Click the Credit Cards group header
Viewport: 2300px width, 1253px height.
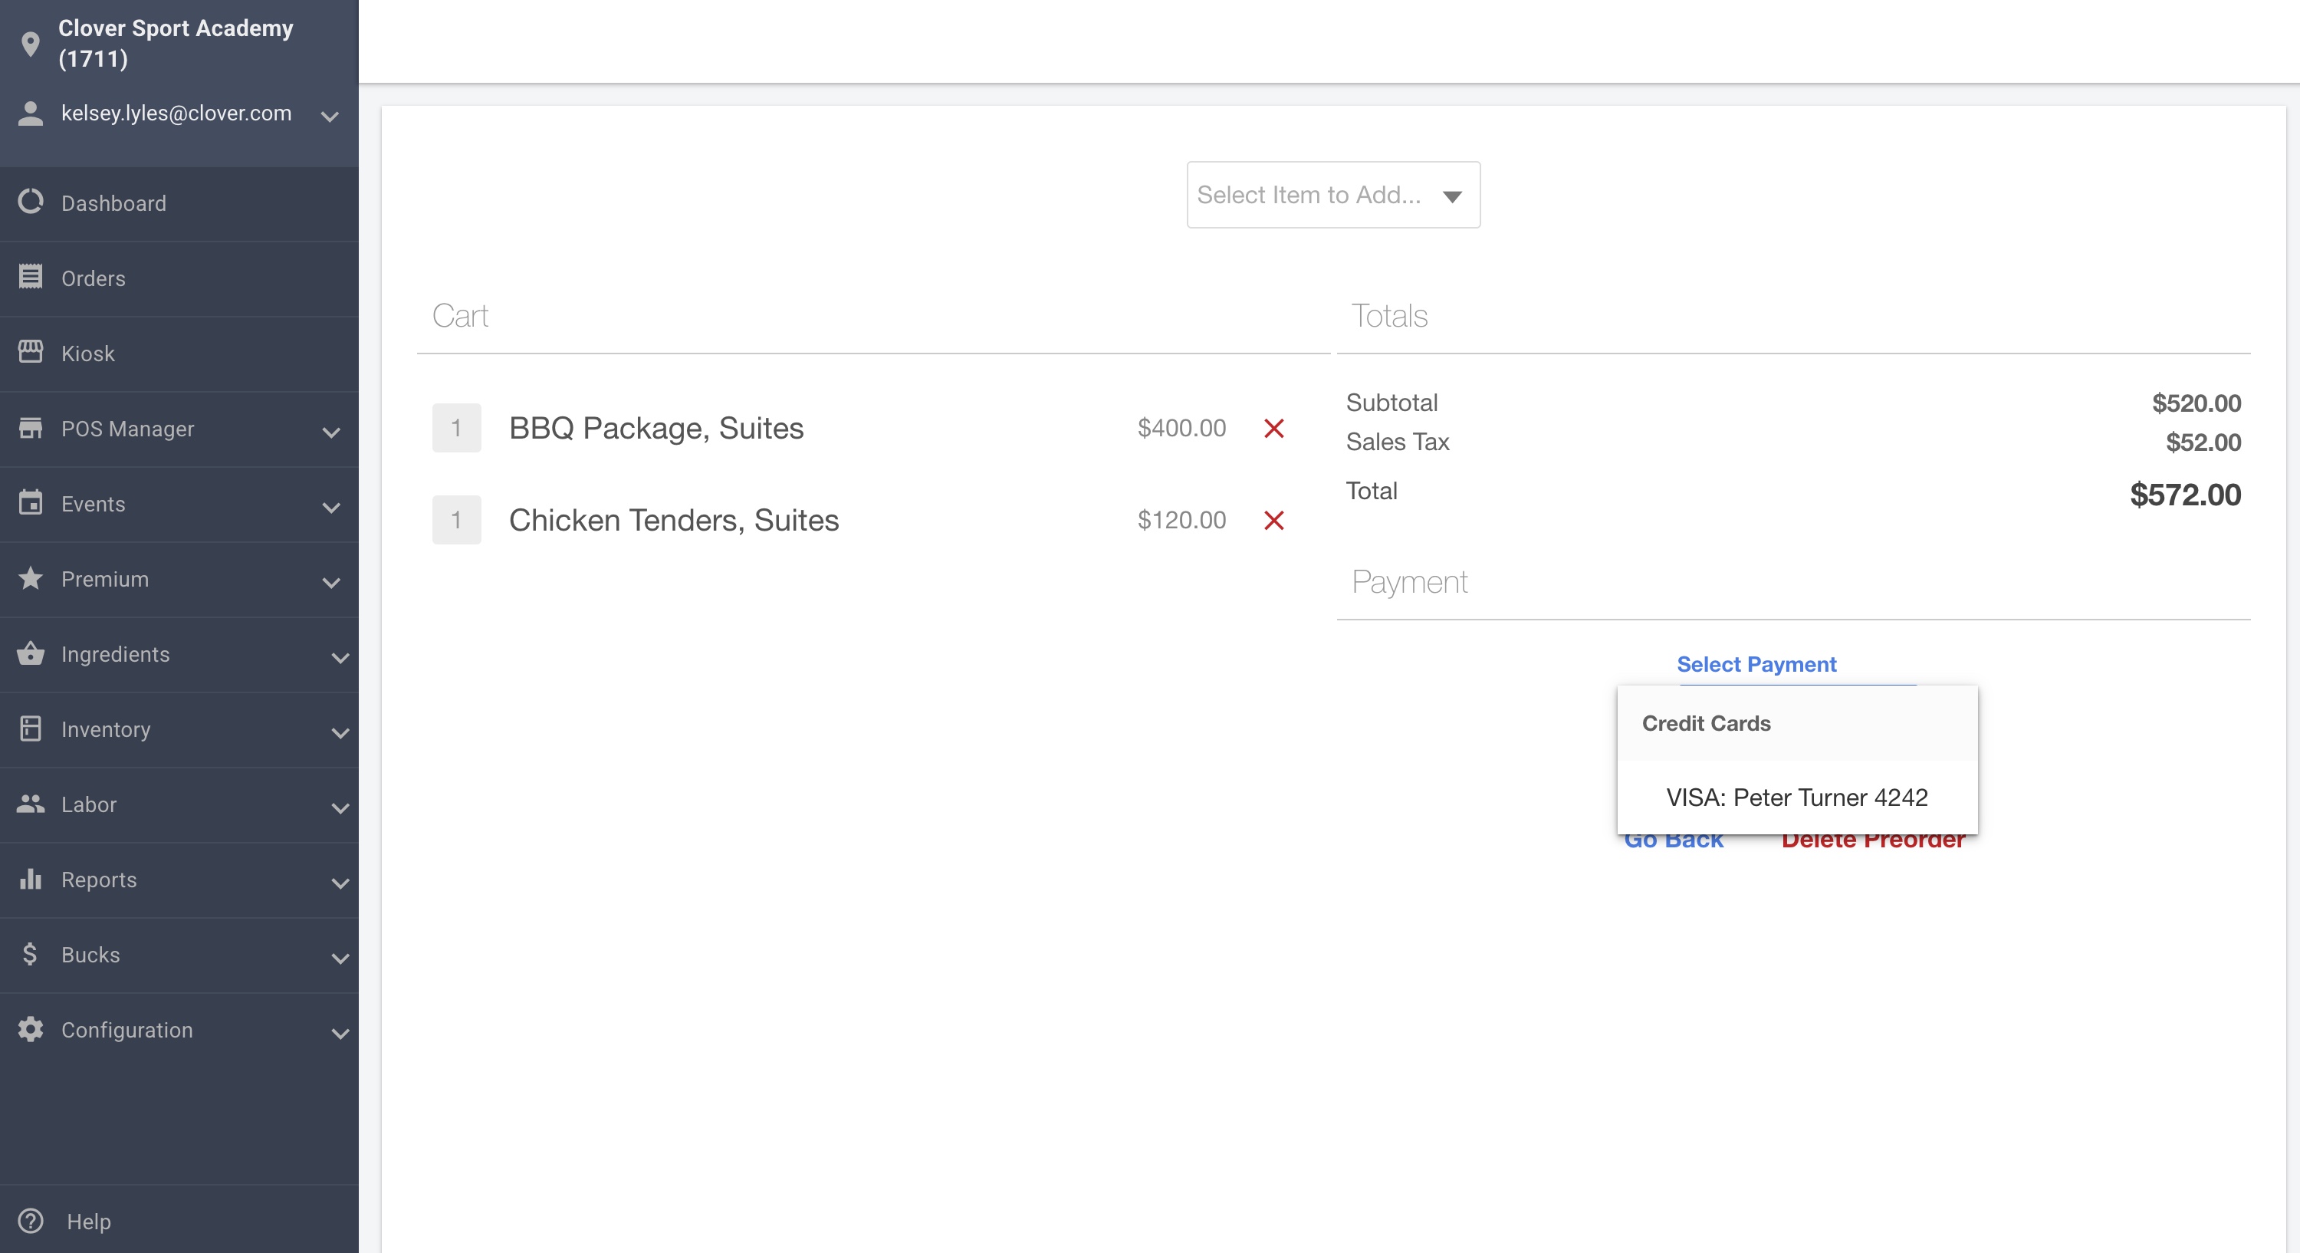point(1707,723)
